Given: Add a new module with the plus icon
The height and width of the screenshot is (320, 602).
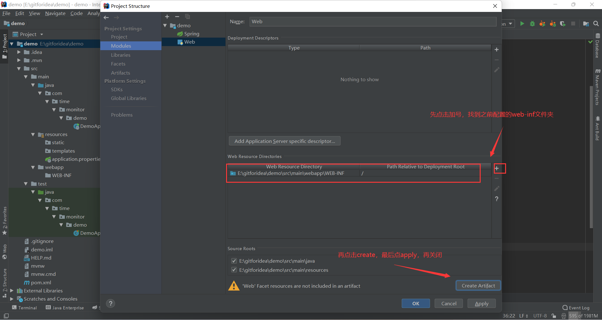Looking at the screenshot, I should pos(167,17).
